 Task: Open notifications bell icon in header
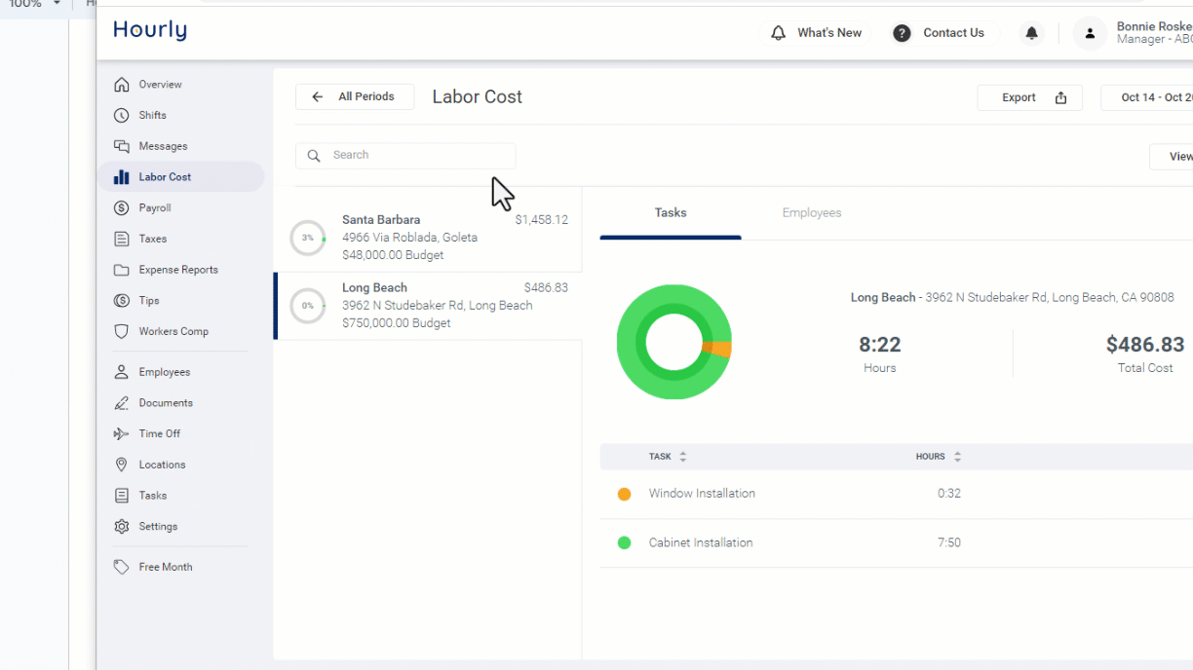pos(1030,33)
